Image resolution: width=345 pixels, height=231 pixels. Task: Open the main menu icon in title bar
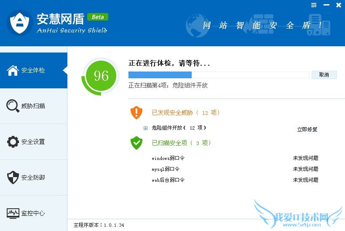(x=314, y=5)
